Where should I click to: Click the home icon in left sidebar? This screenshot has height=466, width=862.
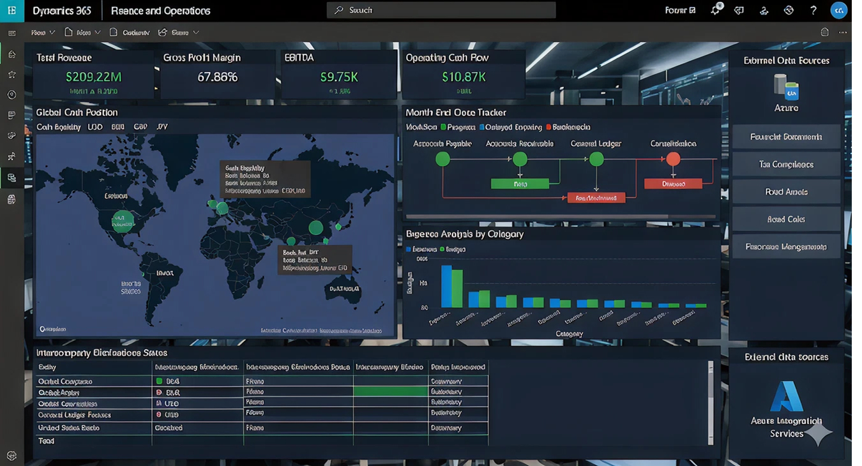click(12, 54)
